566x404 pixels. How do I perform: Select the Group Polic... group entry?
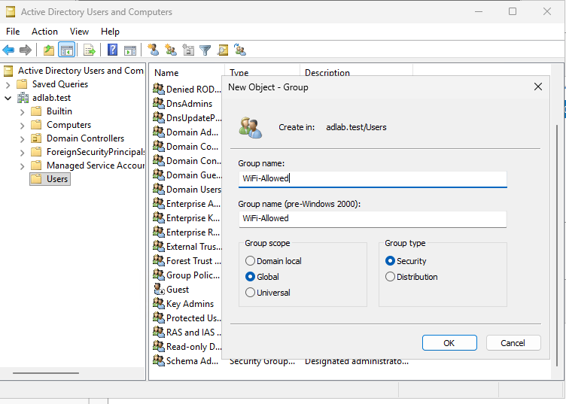coord(186,275)
